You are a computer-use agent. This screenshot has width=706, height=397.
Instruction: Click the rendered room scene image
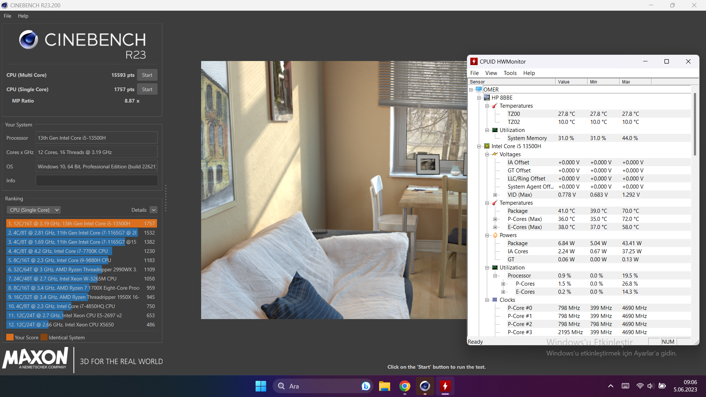point(334,190)
